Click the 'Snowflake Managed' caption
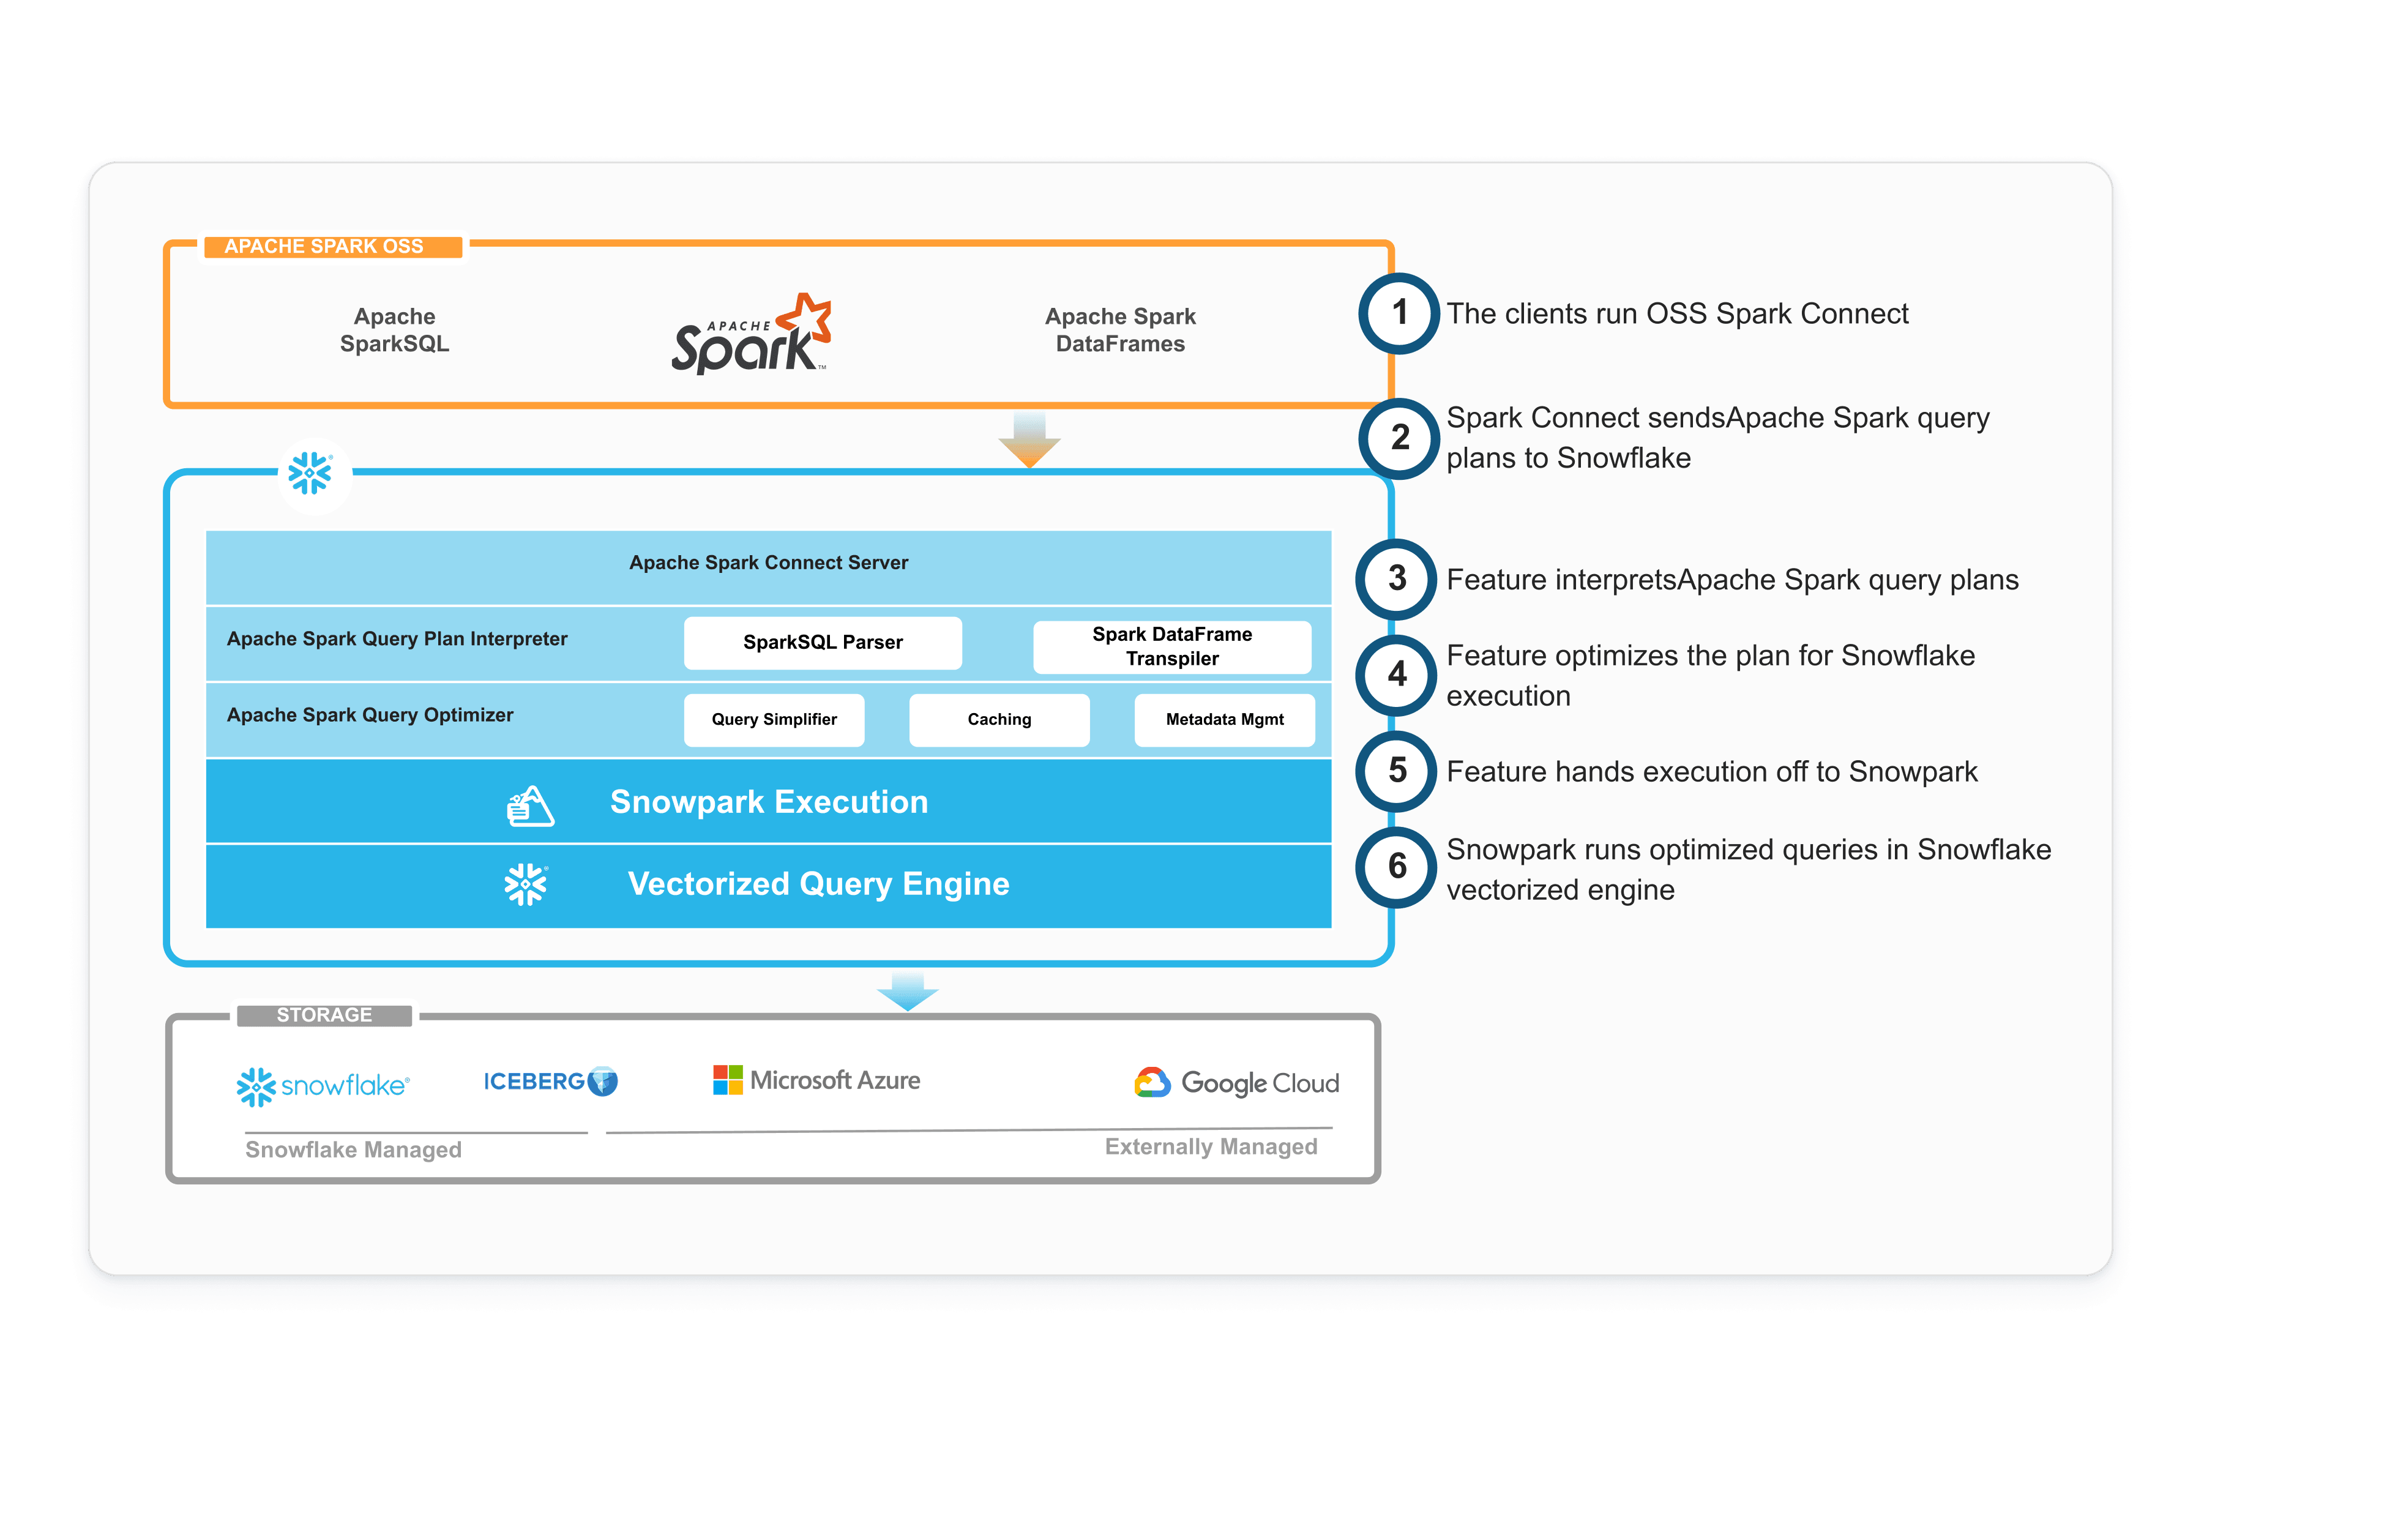The height and width of the screenshot is (1540, 2387). 353,1150
